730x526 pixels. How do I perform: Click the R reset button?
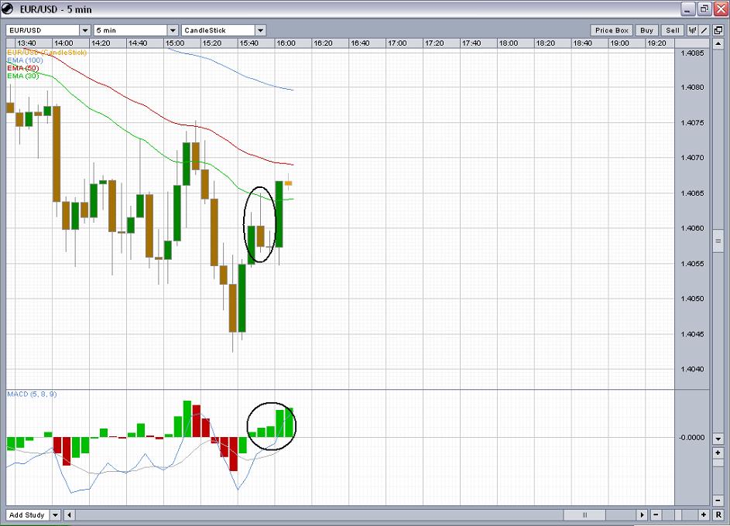tap(718, 514)
